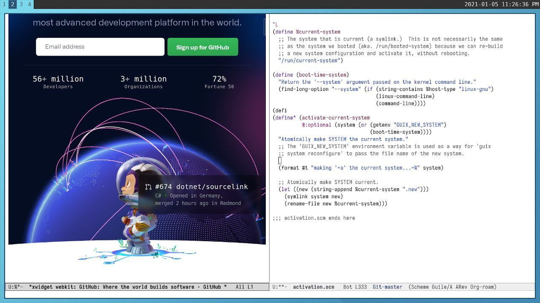Click the U:%*- read-only status indicator
The width and height of the screenshot is (540, 303).
click(16, 287)
